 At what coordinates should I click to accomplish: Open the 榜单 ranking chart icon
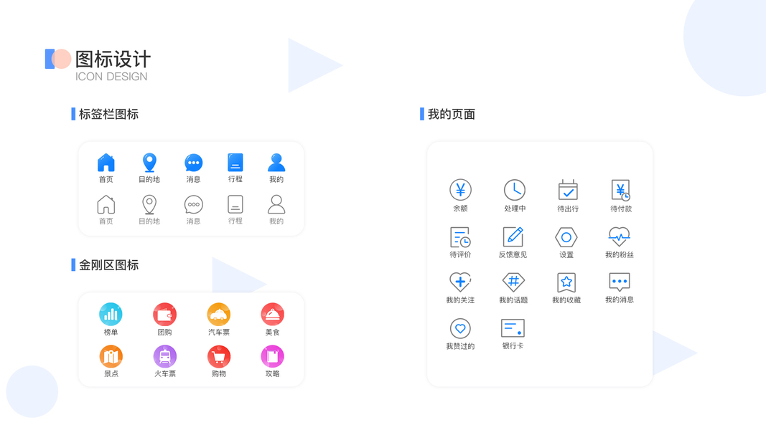[111, 315]
